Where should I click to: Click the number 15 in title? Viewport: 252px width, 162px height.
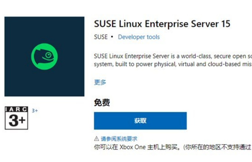(226, 24)
